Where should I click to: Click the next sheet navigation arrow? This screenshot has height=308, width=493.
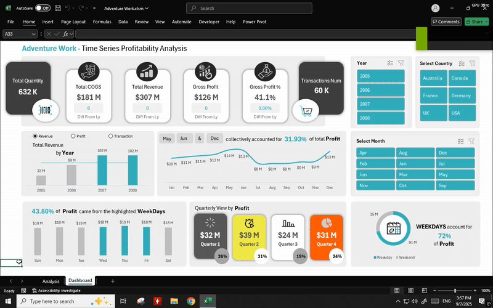click(x=22, y=282)
